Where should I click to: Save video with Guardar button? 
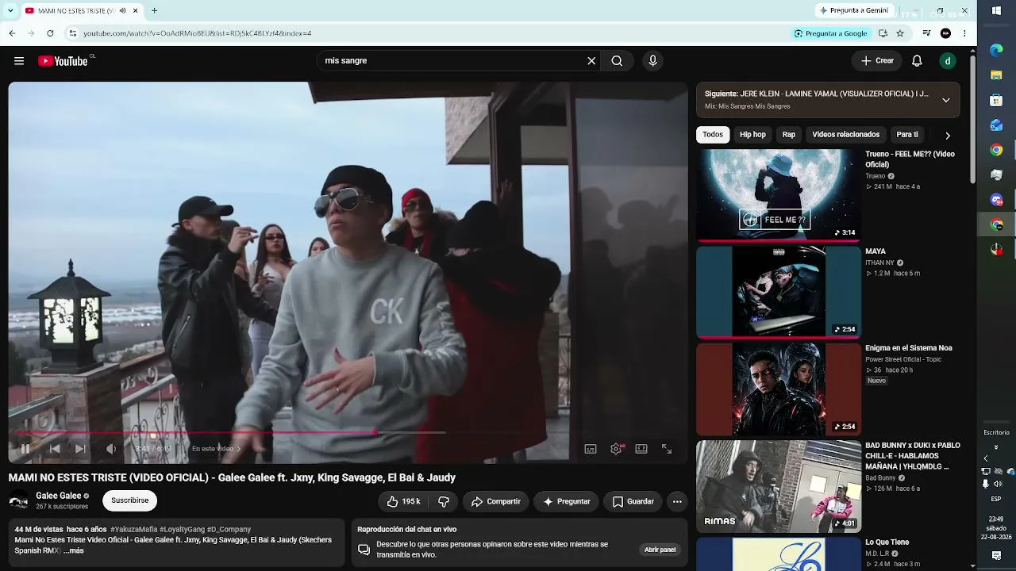633,501
